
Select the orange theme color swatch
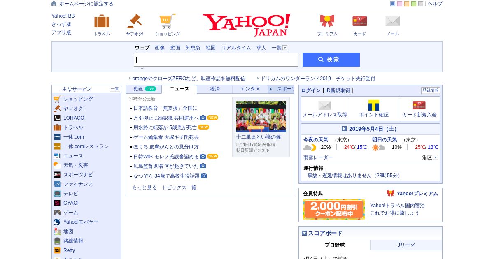407,4
